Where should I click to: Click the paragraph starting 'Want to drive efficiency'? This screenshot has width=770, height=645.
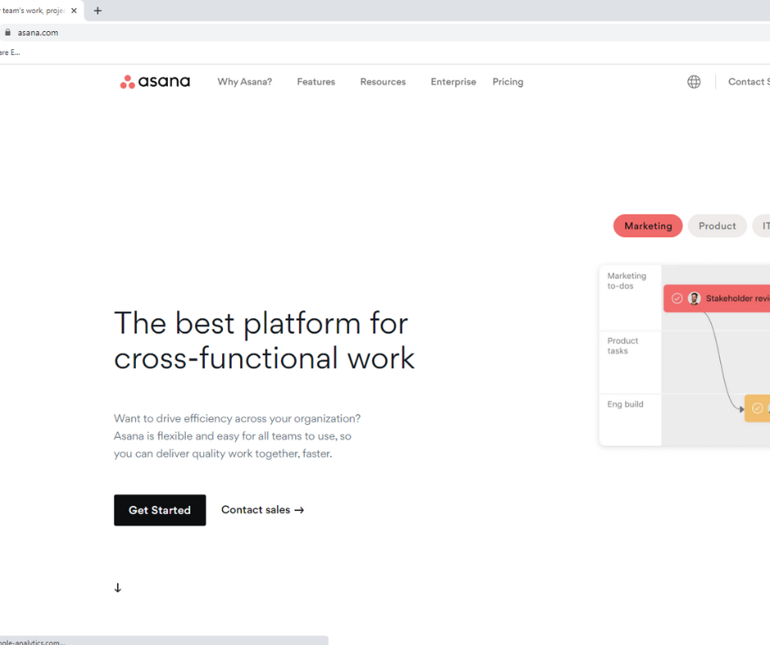[x=238, y=436]
